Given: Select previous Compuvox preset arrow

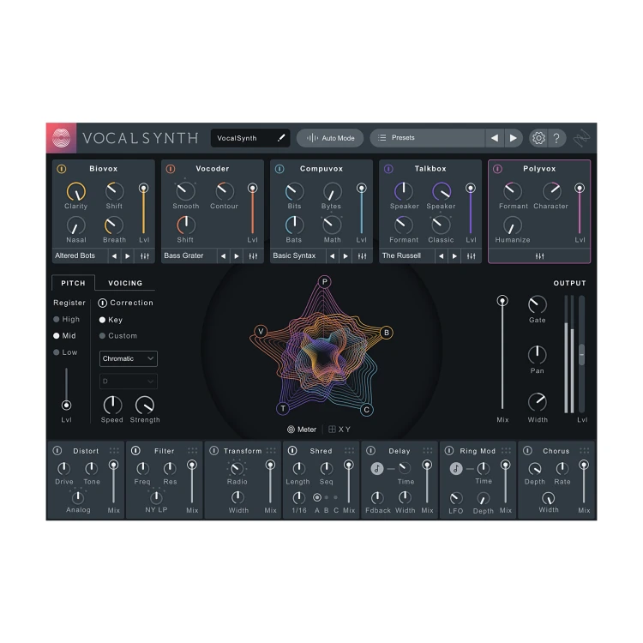Looking at the screenshot, I should pyautogui.click(x=332, y=255).
